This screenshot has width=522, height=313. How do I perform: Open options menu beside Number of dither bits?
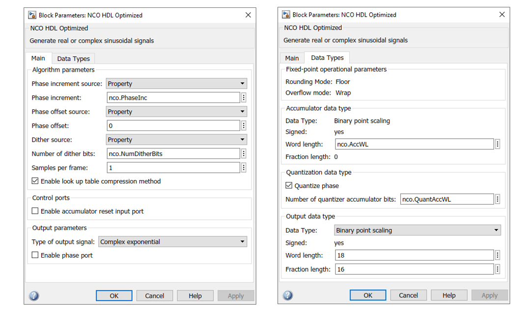244,154
